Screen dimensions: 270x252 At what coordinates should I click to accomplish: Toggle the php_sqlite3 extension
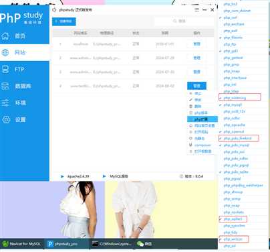click(233, 219)
